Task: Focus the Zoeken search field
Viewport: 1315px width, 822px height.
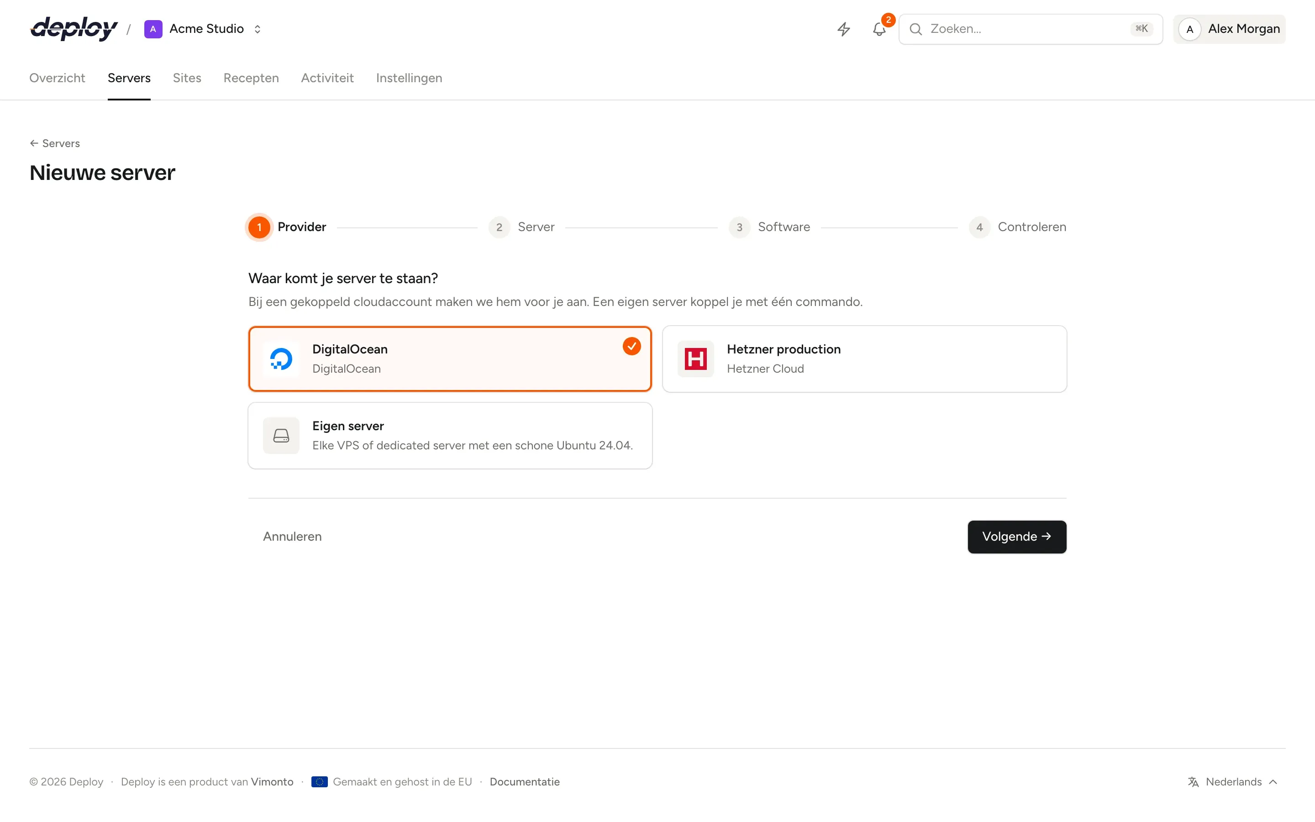Action: (x=1030, y=29)
